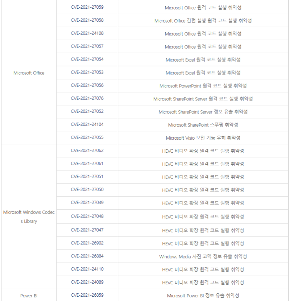This screenshot has width=290, height=301.
Task: Select Microsoft Visio 보안 기능 우회 취약성
Action: click(203, 138)
